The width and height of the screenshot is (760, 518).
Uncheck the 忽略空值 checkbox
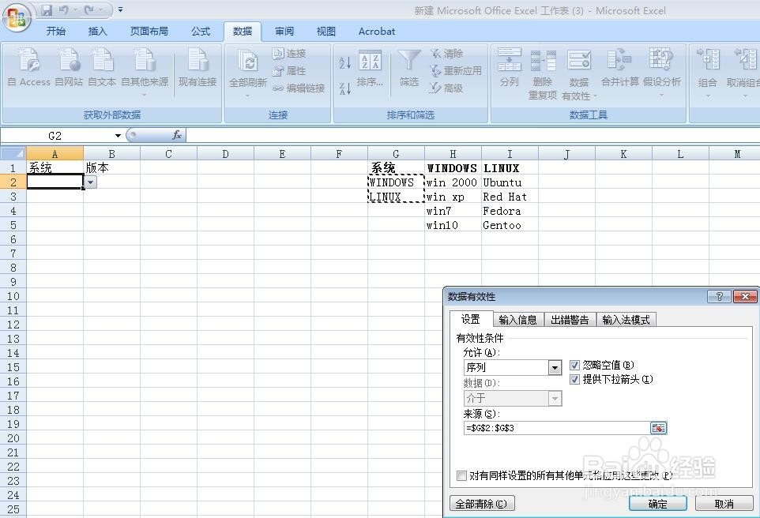[574, 365]
